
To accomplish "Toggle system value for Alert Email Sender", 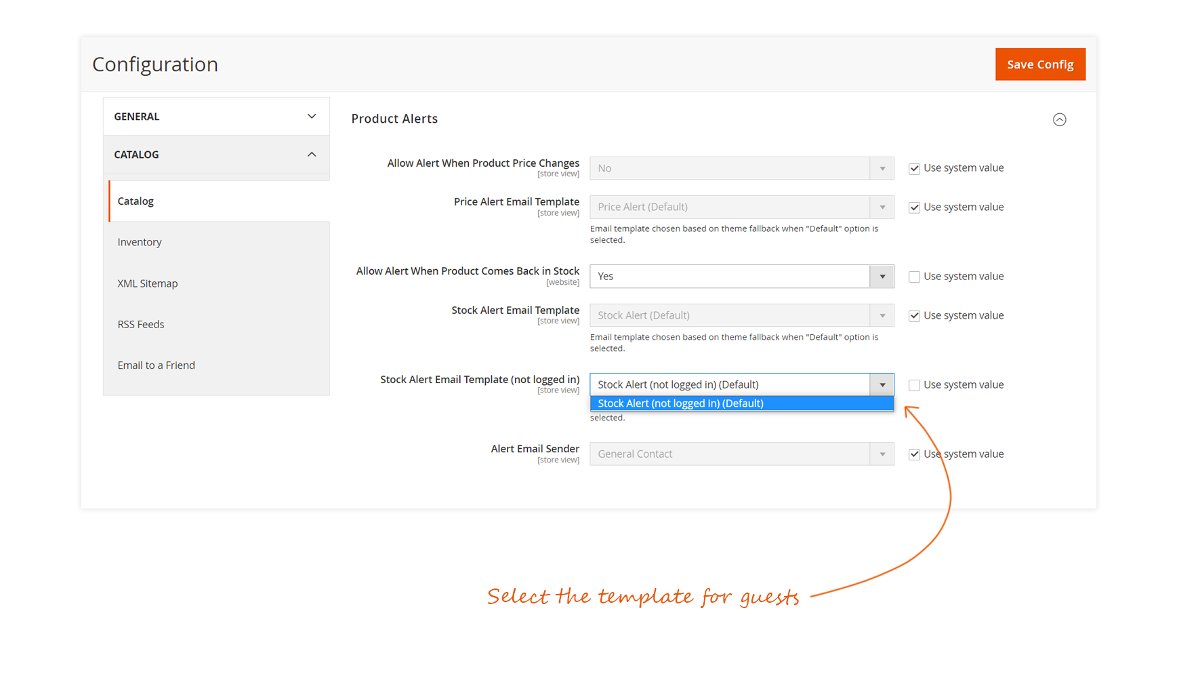I will pos(914,454).
